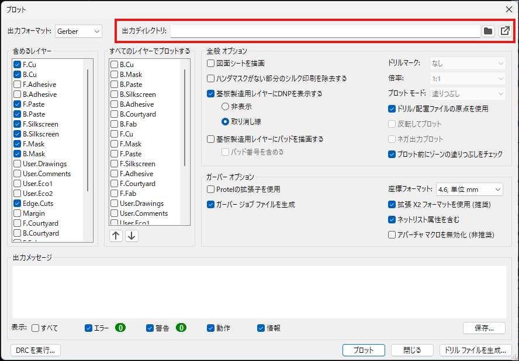The image size is (519, 361).
Task: Close the plot dialog with X
Action: [508, 9]
